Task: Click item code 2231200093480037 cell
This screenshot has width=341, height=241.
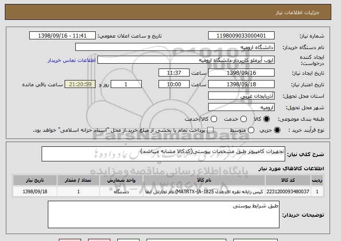Action: click(x=288, y=191)
